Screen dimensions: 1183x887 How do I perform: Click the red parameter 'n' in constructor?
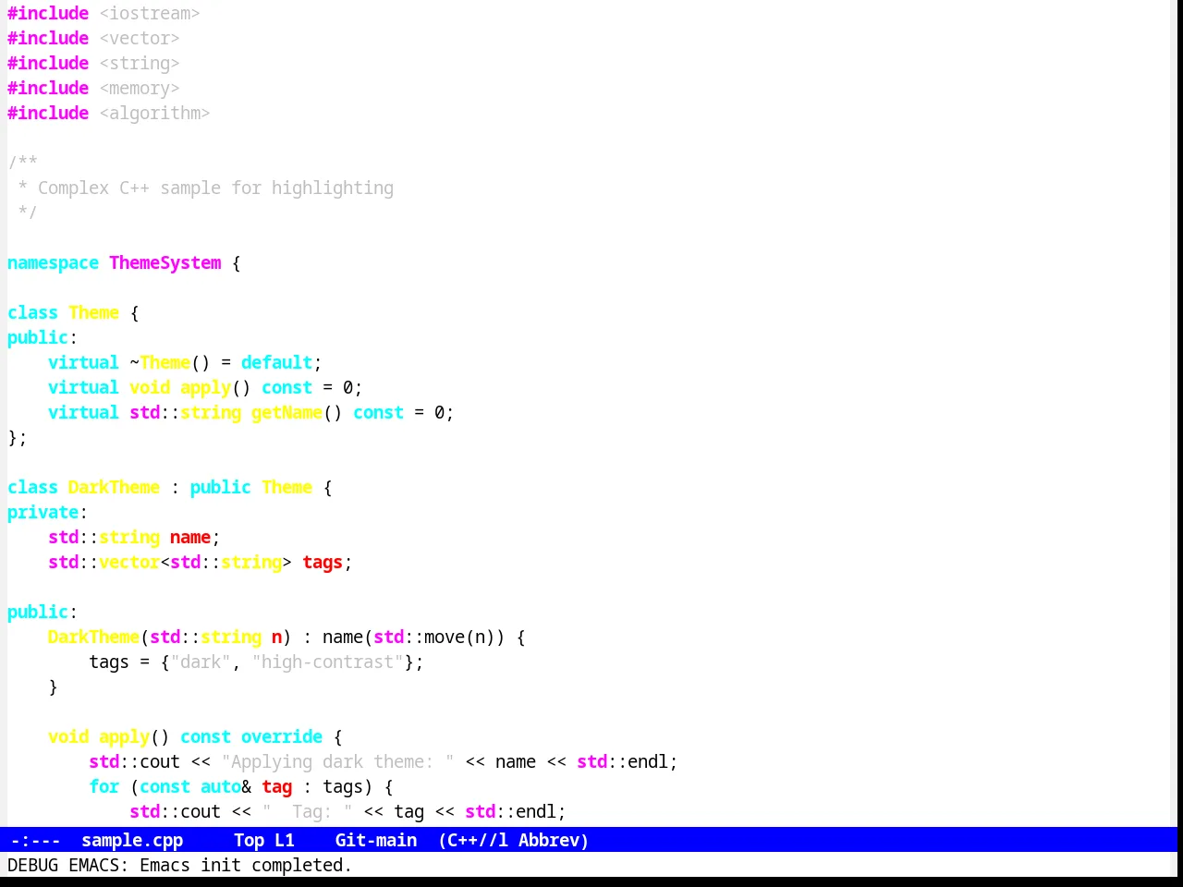276,637
